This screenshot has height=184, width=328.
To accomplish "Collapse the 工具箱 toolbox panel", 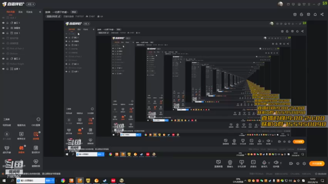I will click(38, 119).
